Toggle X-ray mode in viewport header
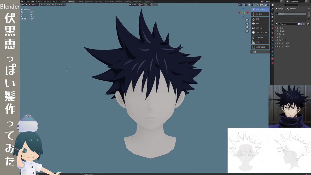311x175 pixels. click(255, 5)
